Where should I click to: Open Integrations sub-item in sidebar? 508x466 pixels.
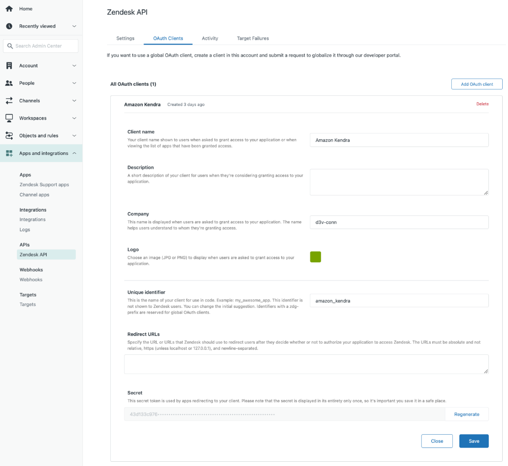coord(32,220)
